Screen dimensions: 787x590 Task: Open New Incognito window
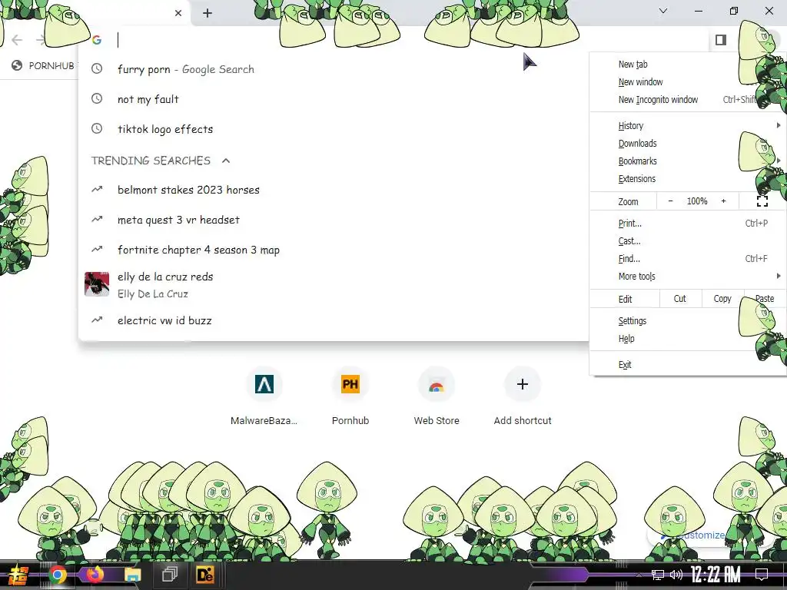pyautogui.click(x=658, y=99)
